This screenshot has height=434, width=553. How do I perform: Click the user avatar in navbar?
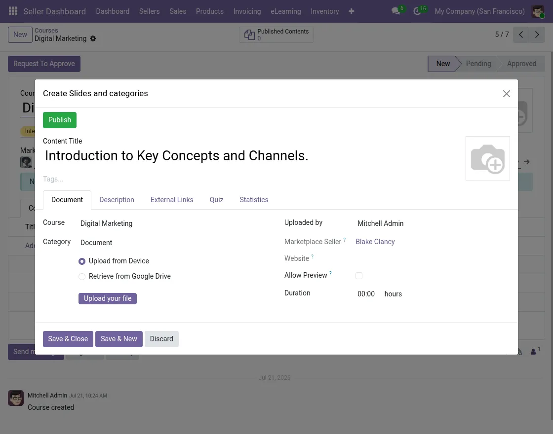[538, 11]
